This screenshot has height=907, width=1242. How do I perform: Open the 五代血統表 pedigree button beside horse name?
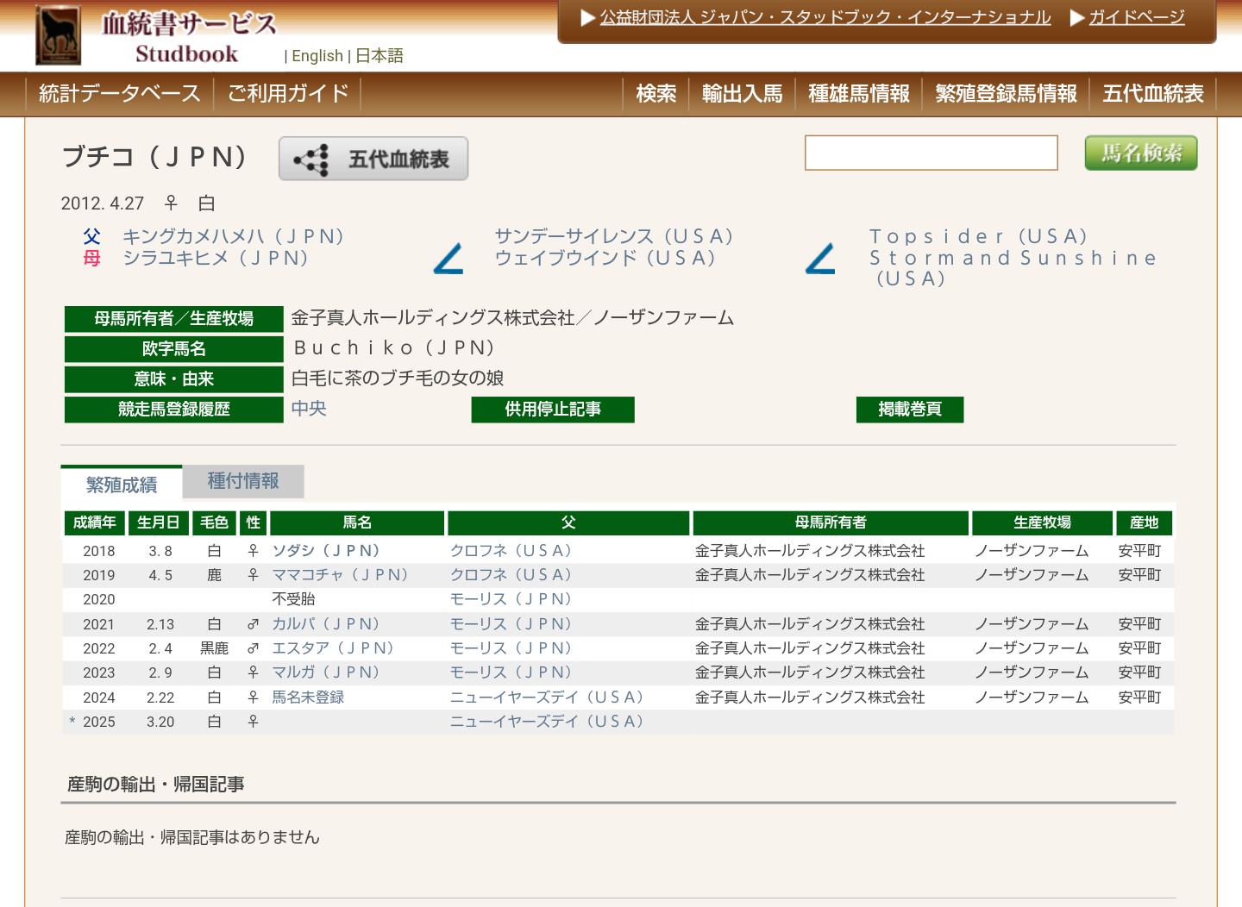[x=373, y=160]
